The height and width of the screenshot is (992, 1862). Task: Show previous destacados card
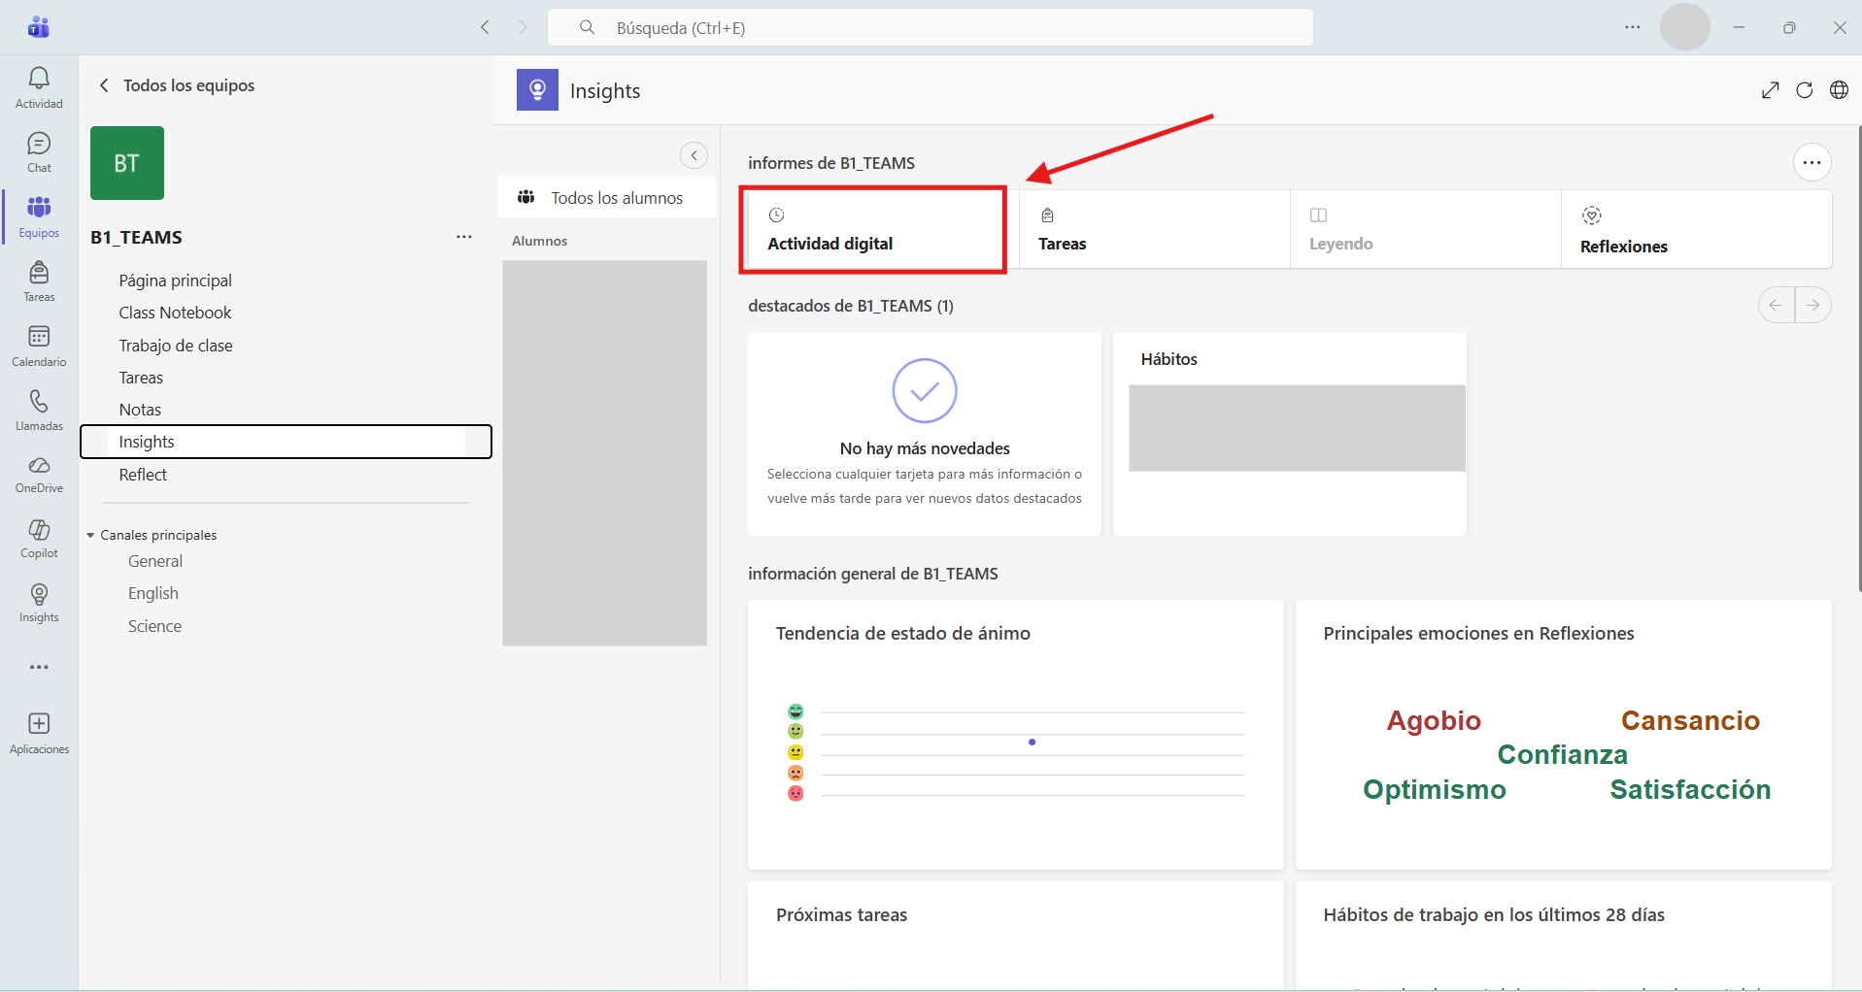(1776, 305)
